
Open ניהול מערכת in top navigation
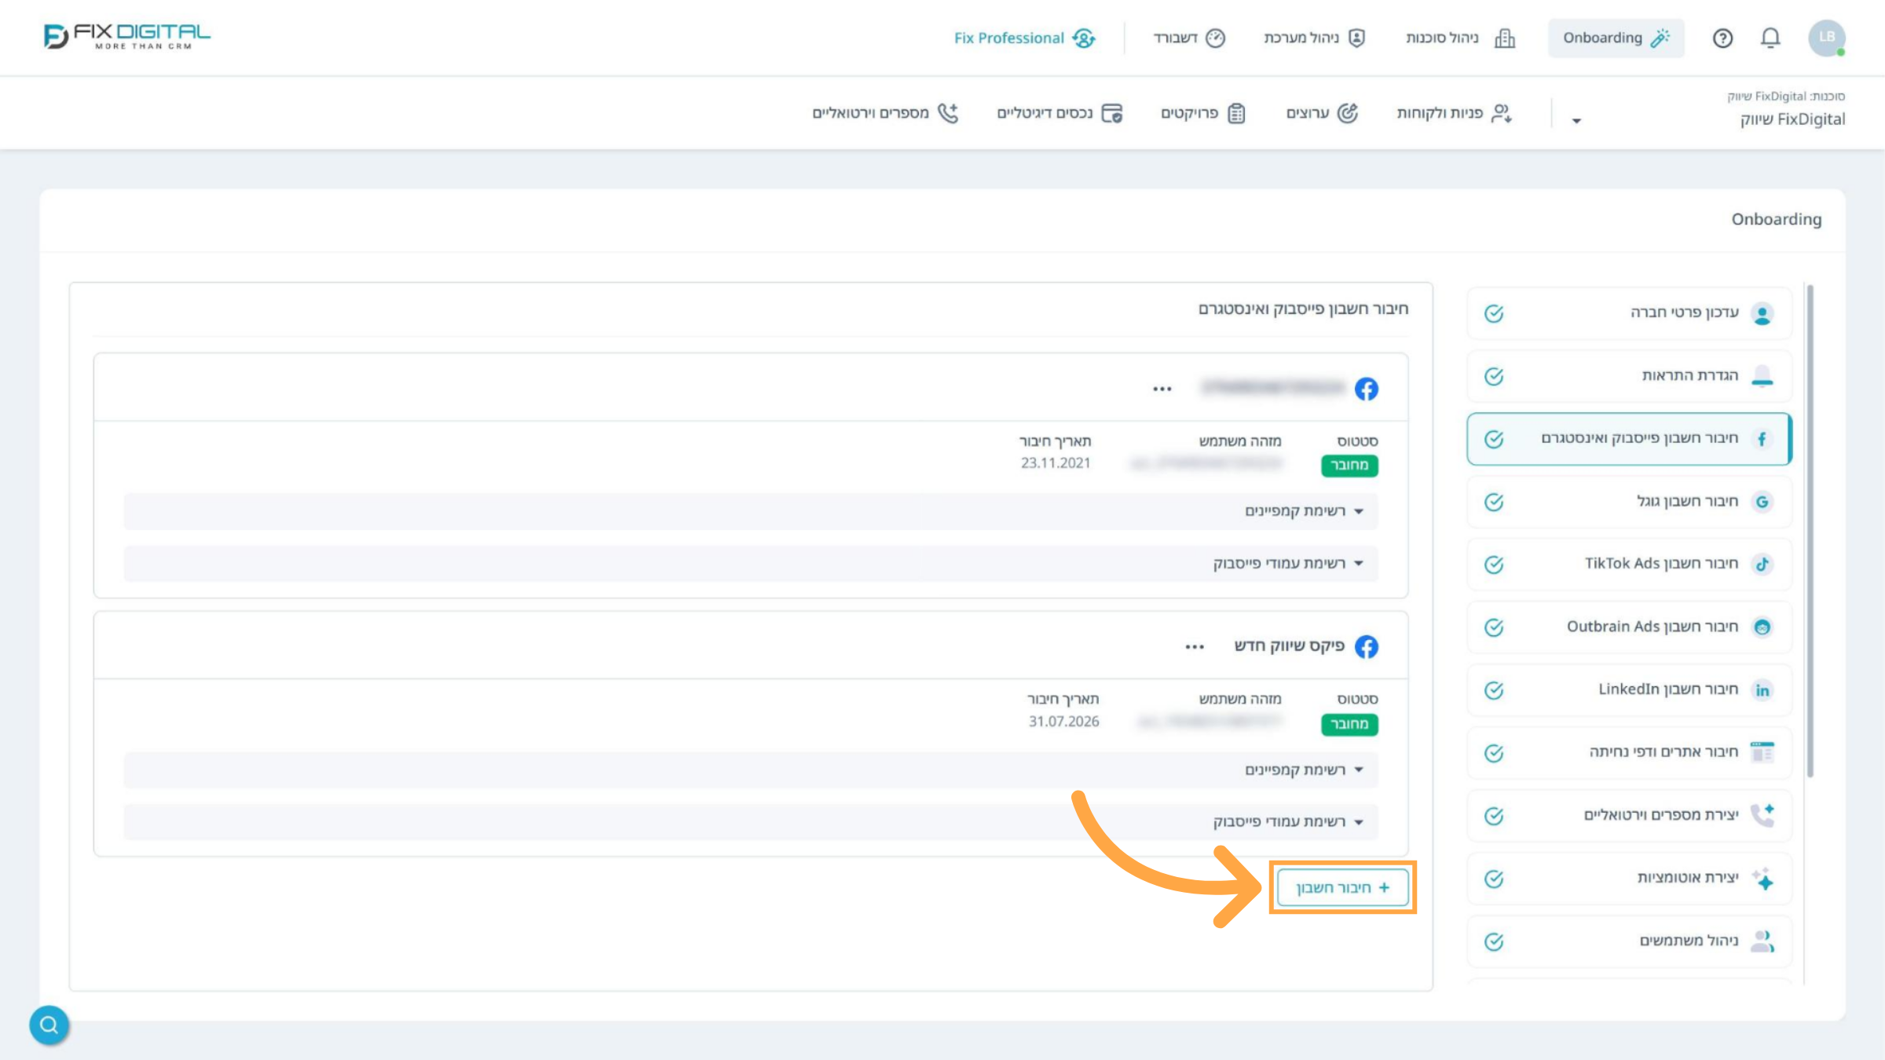coord(1315,38)
